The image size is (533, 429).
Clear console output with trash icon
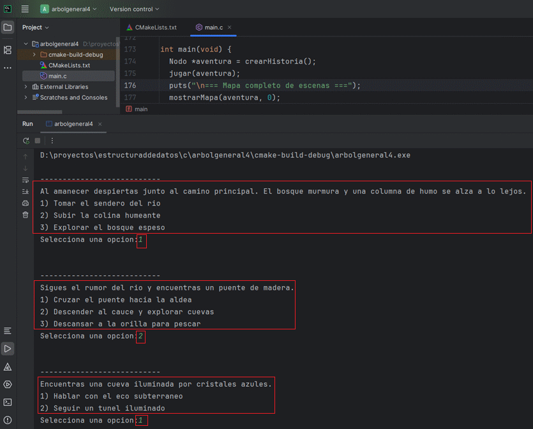coord(26,215)
